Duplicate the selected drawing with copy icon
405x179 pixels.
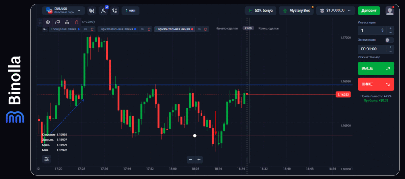(x=58, y=22)
